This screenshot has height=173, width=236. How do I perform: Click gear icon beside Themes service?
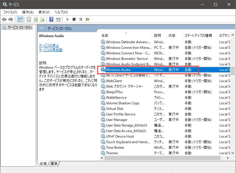click(x=103, y=153)
